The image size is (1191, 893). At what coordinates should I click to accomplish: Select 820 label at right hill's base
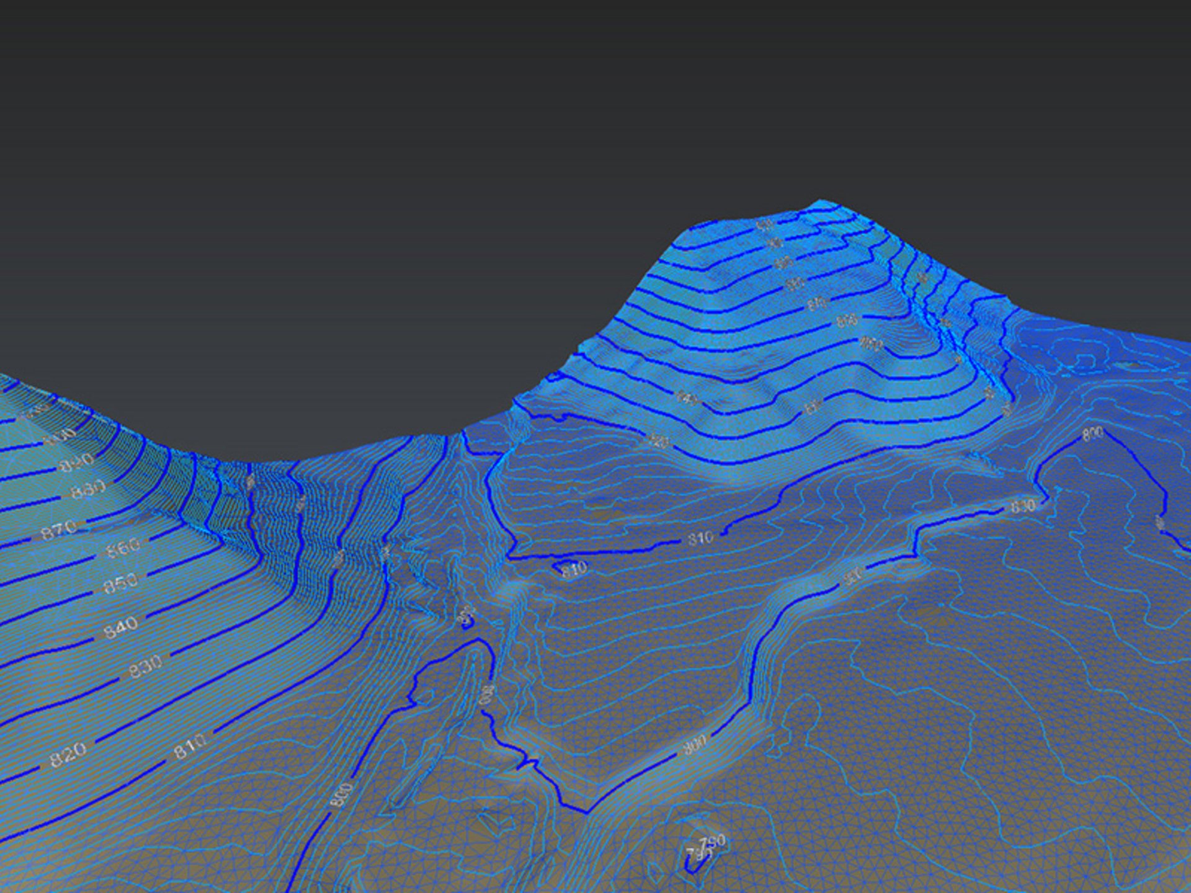[659, 442]
